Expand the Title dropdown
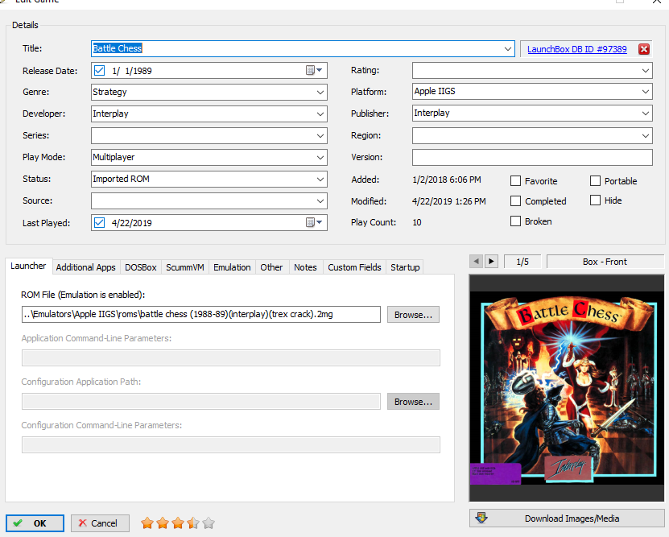This screenshot has width=669, height=537. 508,48
